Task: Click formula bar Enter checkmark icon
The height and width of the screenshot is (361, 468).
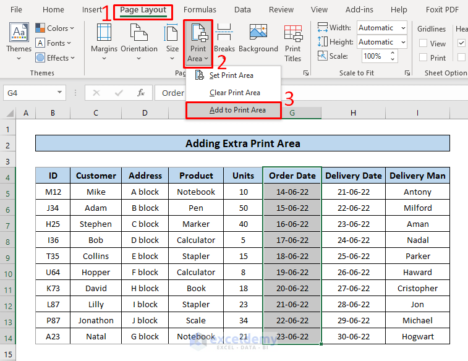Action: pos(119,93)
